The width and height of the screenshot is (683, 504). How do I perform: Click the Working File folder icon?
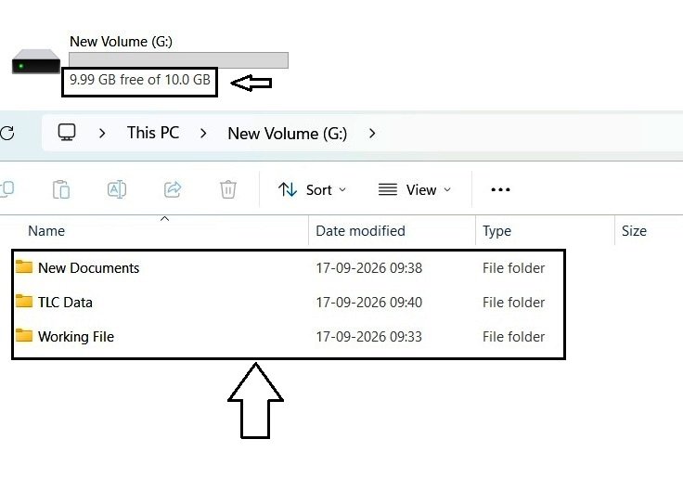tap(24, 335)
